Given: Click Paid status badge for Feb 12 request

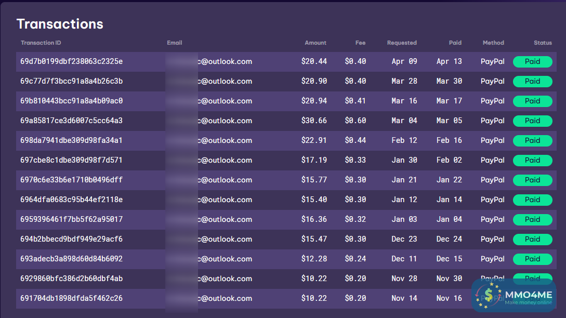Looking at the screenshot, I should pyautogui.click(x=532, y=140).
